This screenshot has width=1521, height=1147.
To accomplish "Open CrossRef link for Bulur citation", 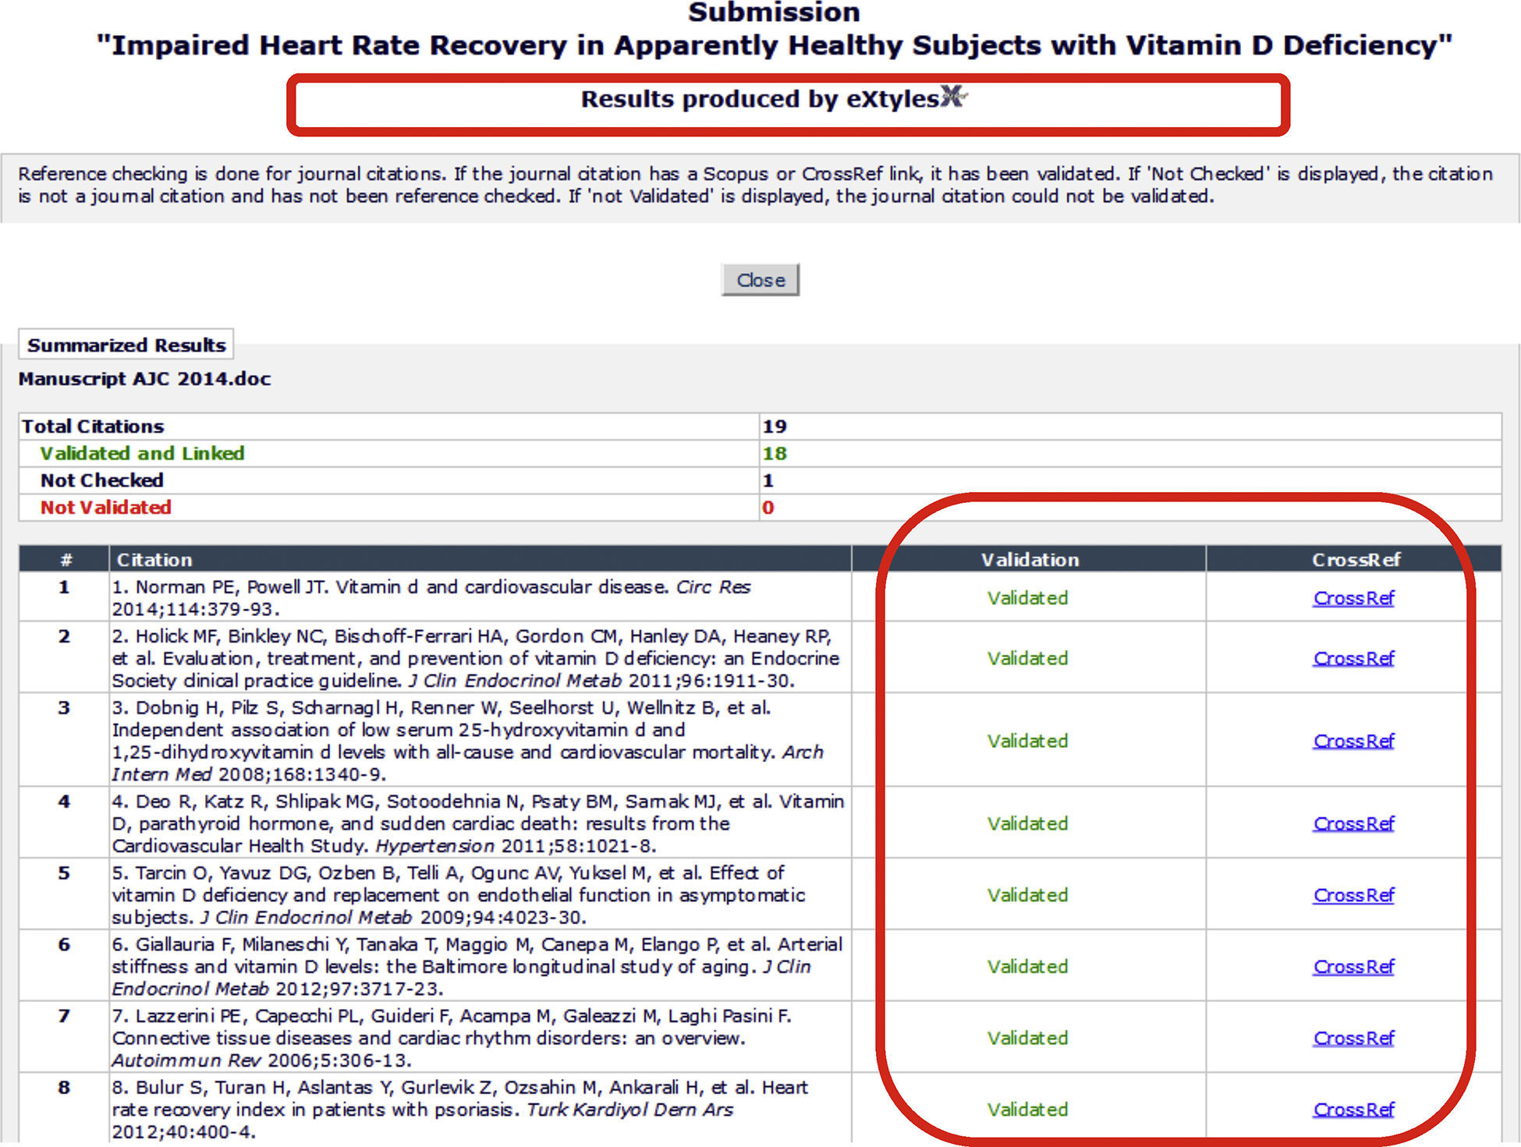I will coord(1353,1110).
